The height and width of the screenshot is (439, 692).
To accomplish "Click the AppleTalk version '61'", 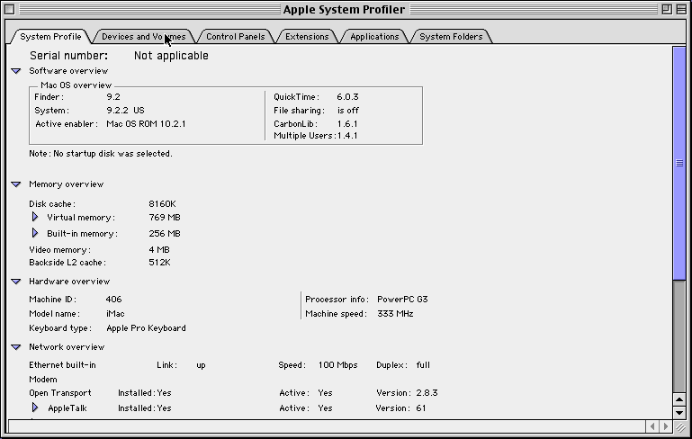I will point(421,408).
